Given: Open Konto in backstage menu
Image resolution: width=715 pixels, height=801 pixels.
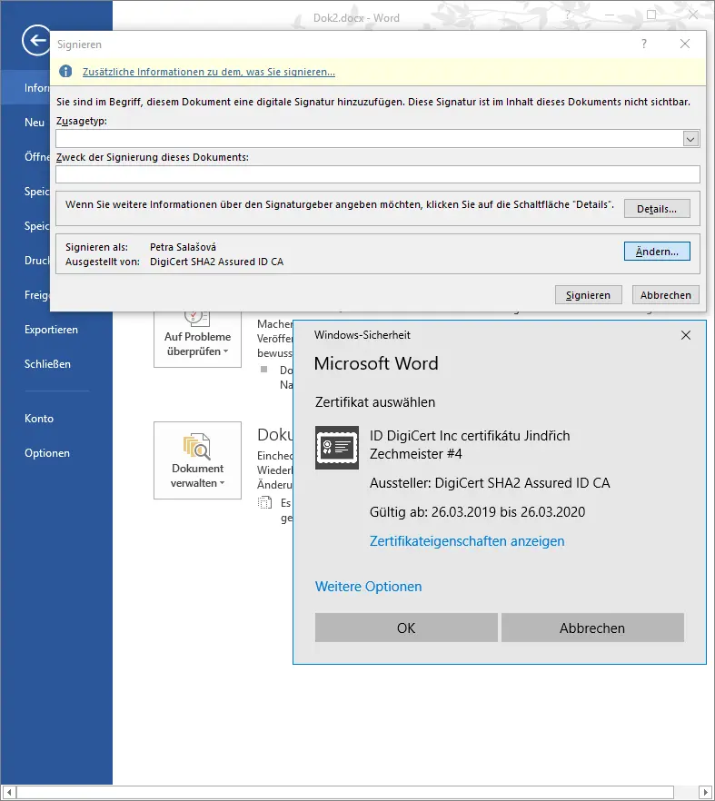Looking at the screenshot, I should coord(39,419).
